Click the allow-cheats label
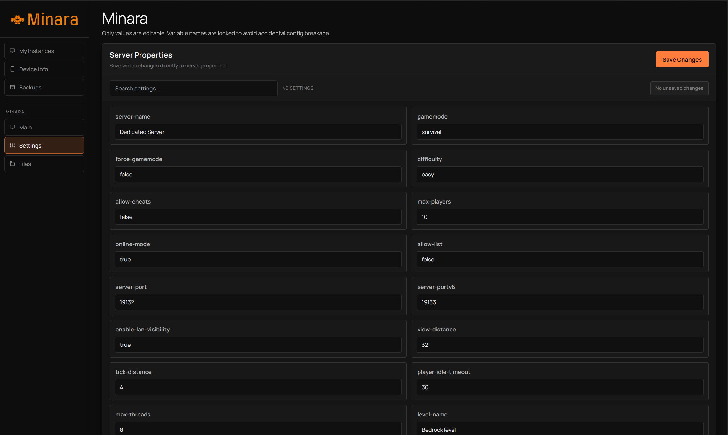 [x=133, y=202]
